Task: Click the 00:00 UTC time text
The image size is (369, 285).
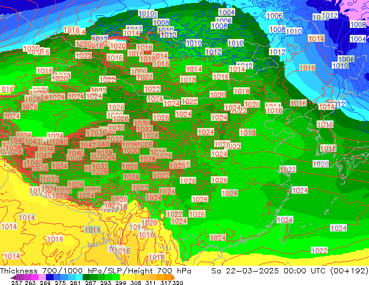Action: (305, 271)
